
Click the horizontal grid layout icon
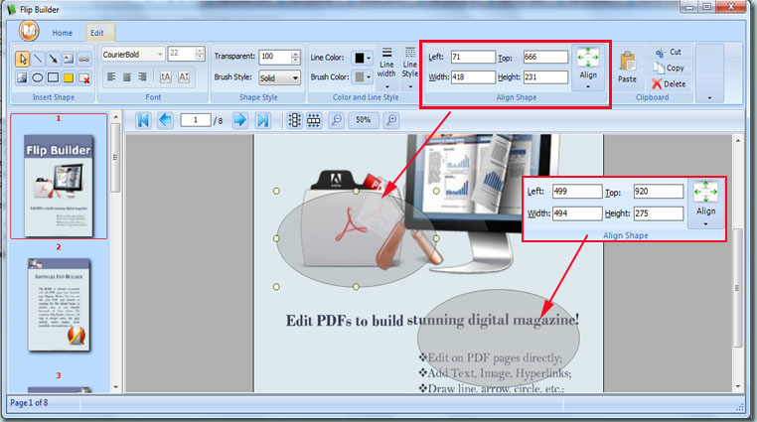(314, 120)
